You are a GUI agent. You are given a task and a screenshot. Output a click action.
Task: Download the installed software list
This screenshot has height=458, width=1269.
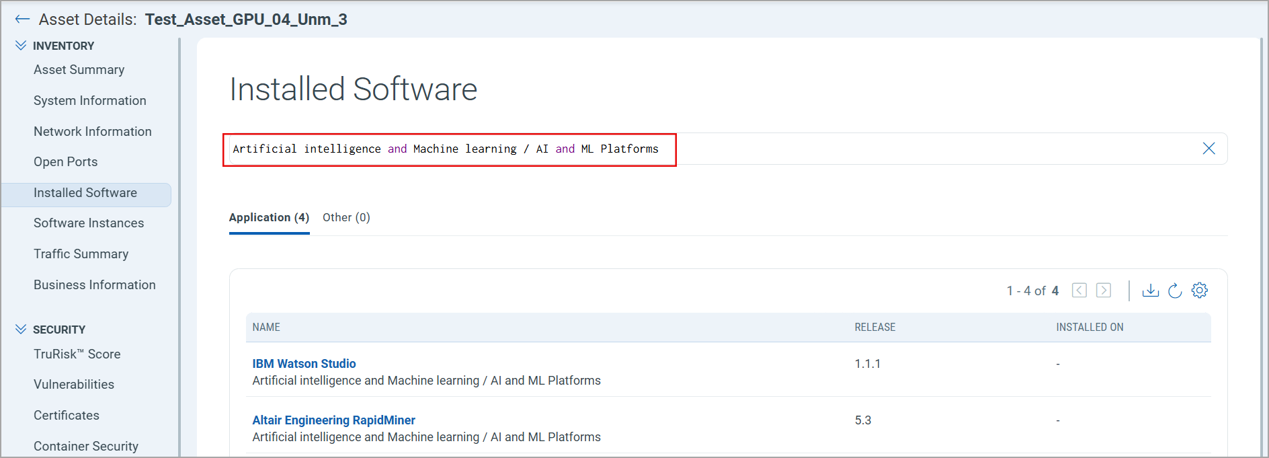1150,291
